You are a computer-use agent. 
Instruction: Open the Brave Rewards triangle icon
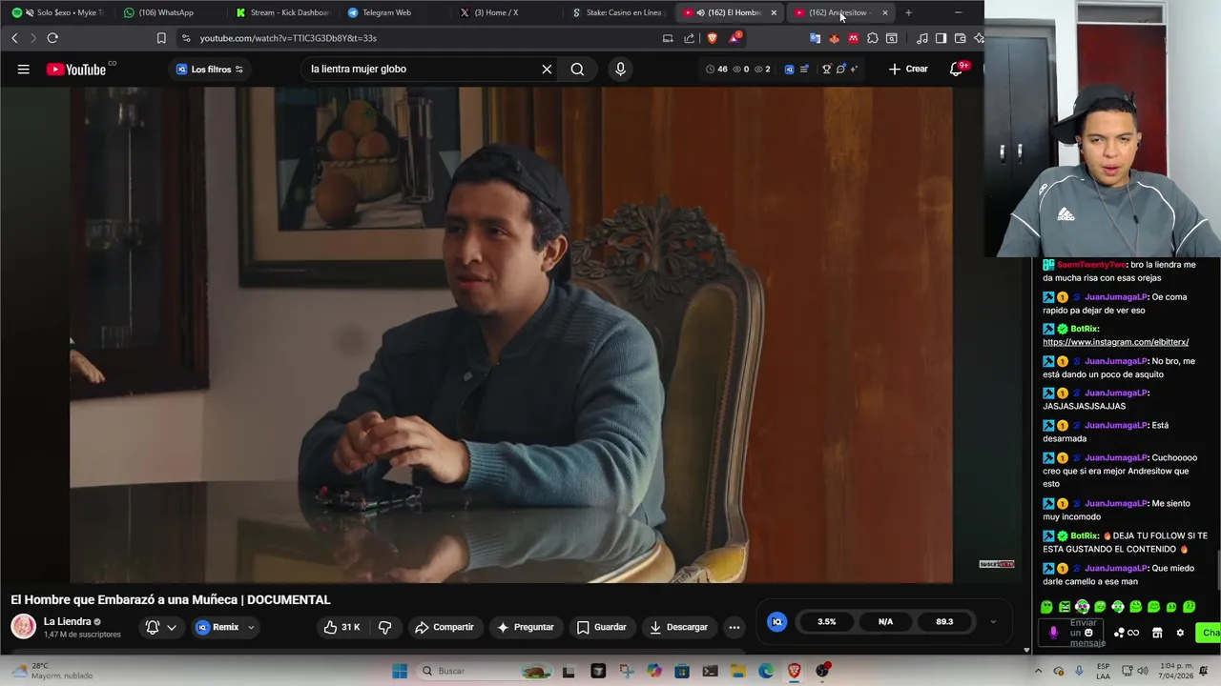tap(735, 38)
